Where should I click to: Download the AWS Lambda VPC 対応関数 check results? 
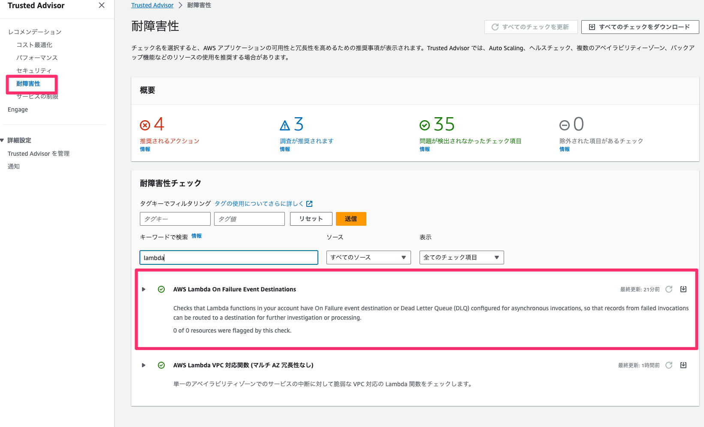pyautogui.click(x=683, y=365)
